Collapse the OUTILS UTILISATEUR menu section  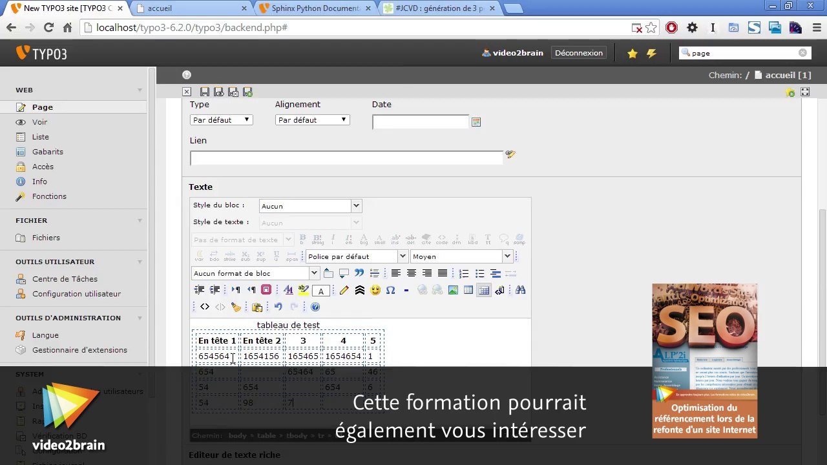point(140,262)
